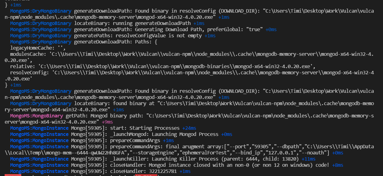The height and width of the screenshot is (176, 383).
Task: Click the legacyHomeCache: '' line
Action: 38,48
